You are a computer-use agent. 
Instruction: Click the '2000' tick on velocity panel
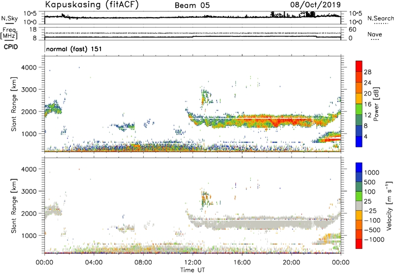click(29, 213)
